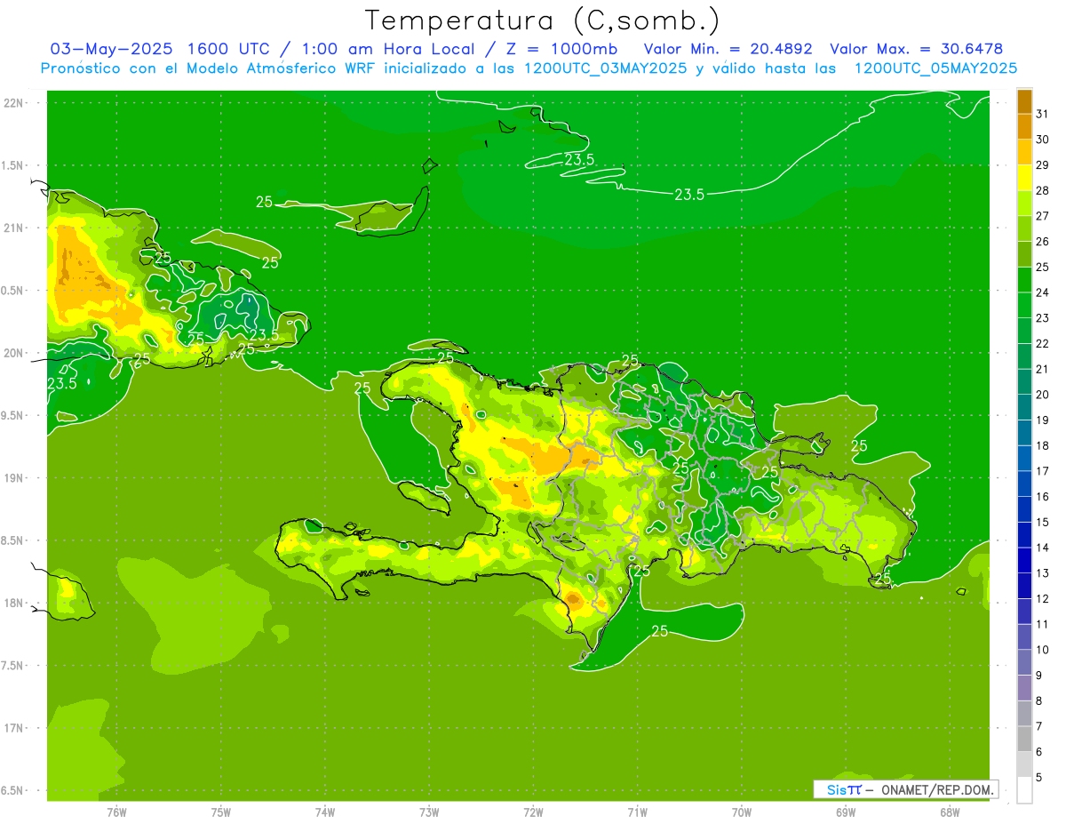The width and height of the screenshot is (1066, 824).
Task: Click the 69W longitude label
Action: click(x=846, y=812)
